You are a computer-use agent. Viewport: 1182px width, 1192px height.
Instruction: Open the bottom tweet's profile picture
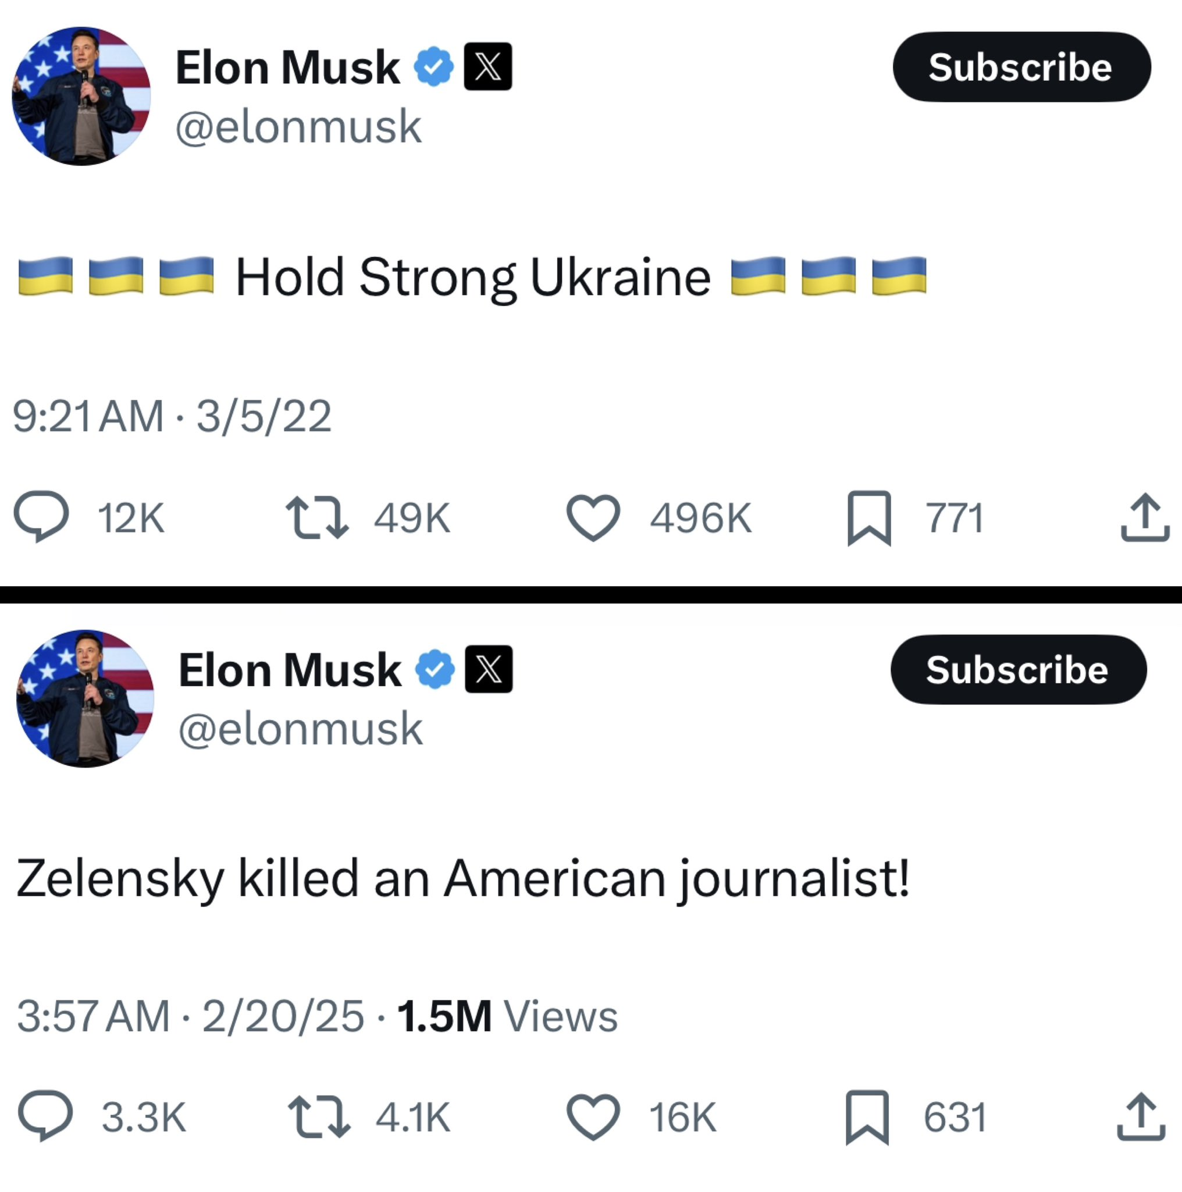(x=85, y=698)
